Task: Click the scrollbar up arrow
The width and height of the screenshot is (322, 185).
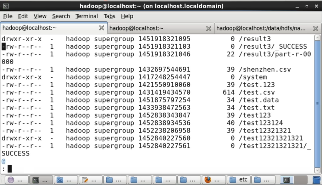Action: [x=317, y=38]
